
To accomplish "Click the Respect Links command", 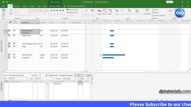I will click(72, 12).
